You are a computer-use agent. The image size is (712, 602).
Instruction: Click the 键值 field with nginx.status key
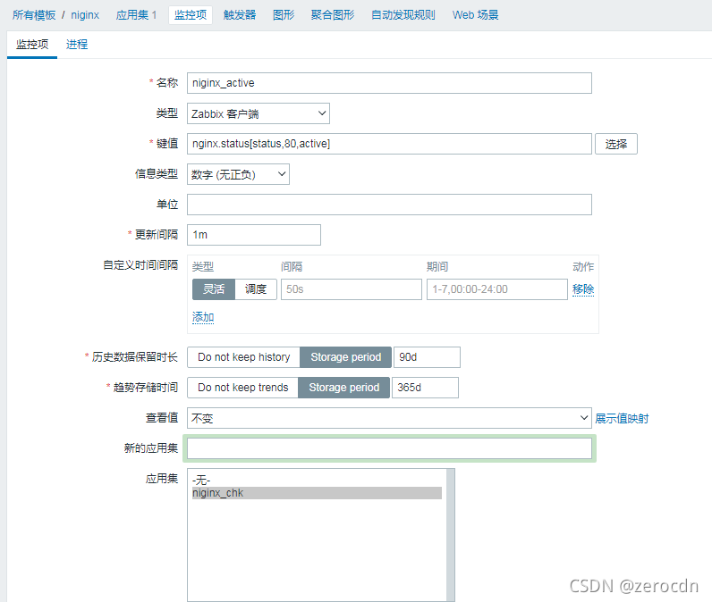(x=389, y=144)
